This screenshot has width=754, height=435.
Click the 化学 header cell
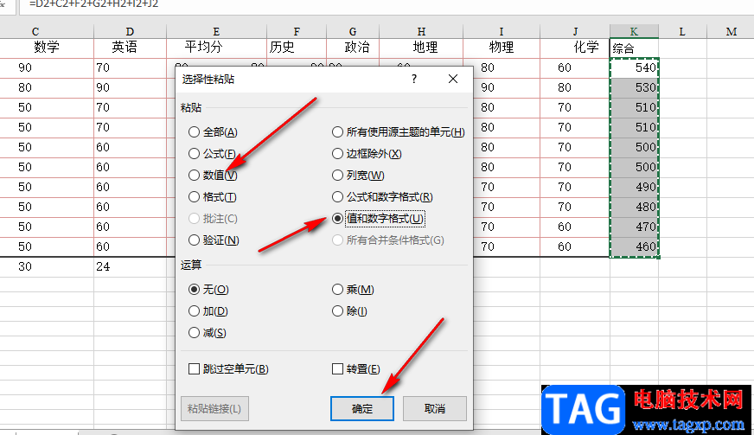tap(575, 48)
